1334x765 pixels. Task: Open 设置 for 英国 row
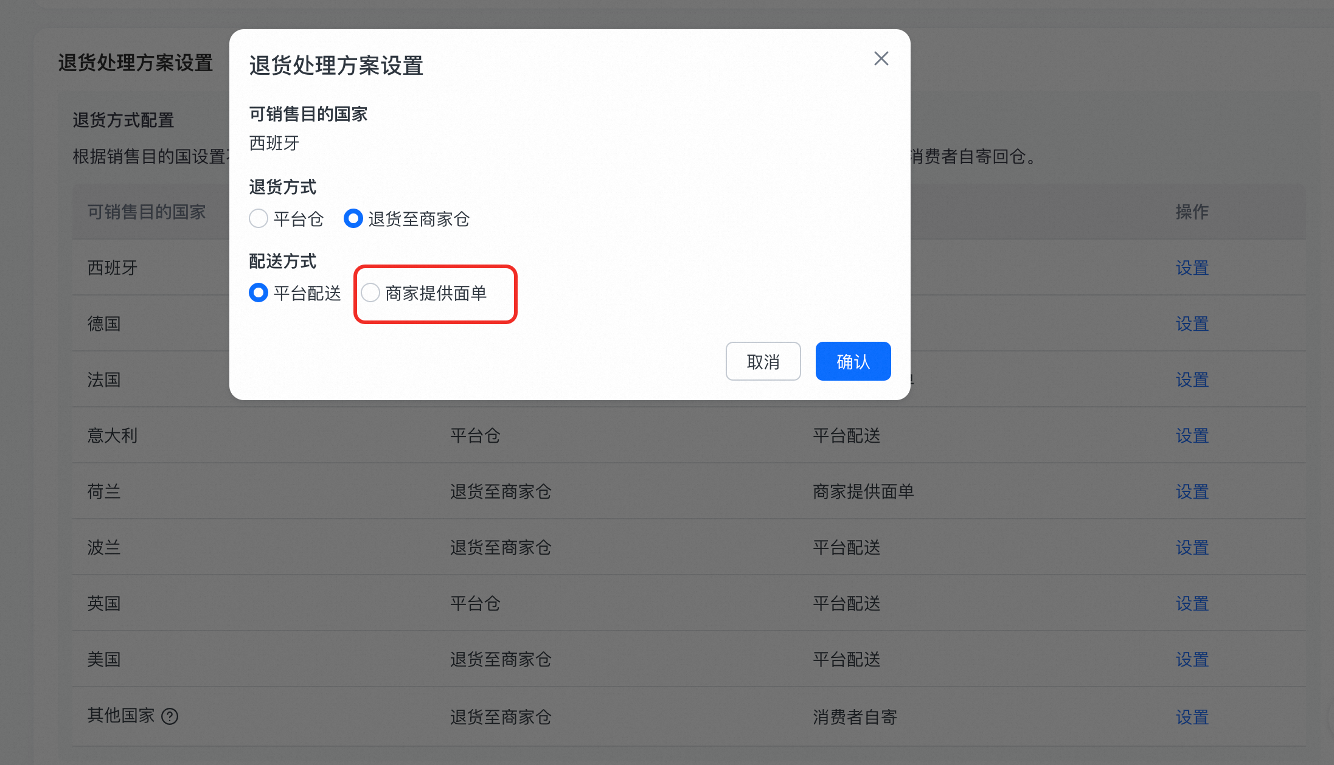point(1192,603)
